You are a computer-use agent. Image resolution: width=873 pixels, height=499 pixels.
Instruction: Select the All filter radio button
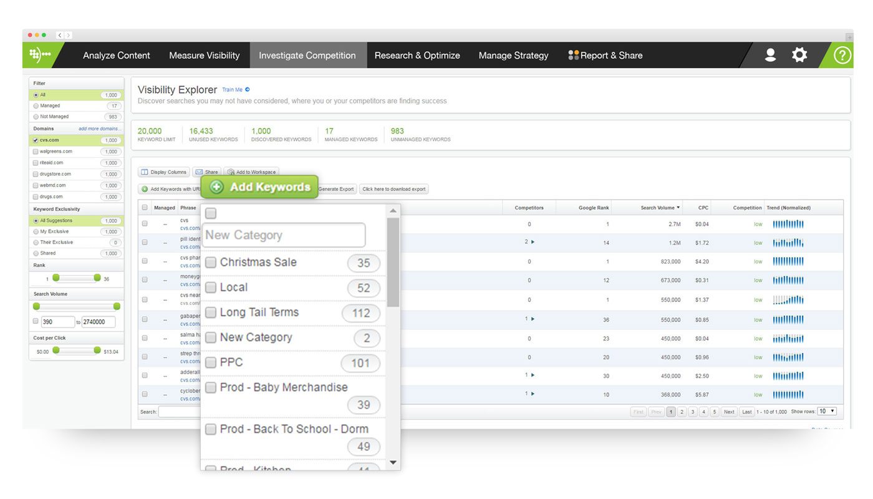(36, 95)
